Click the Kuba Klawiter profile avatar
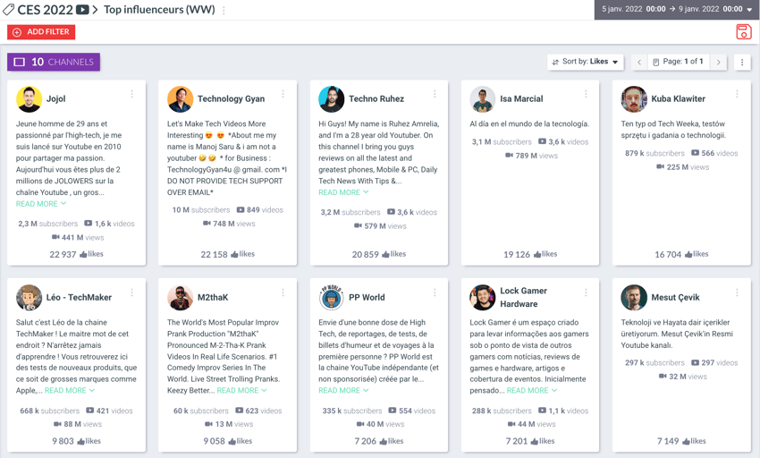 (634, 99)
